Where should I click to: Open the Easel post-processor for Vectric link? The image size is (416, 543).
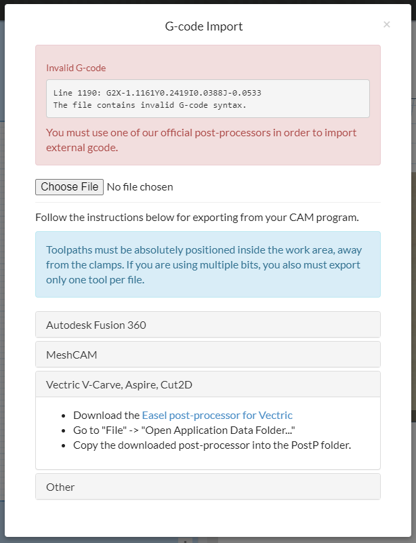coord(217,415)
